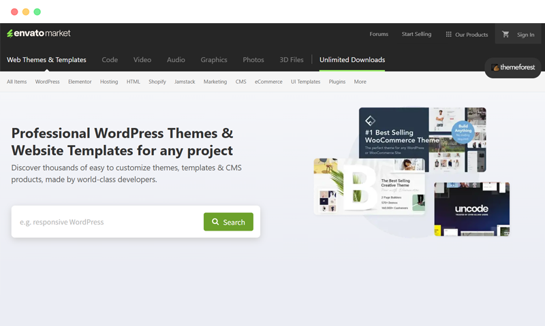Viewport: 545px width, 326px height.
Task: Click the Build Anything blue badge
Action: click(463, 132)
